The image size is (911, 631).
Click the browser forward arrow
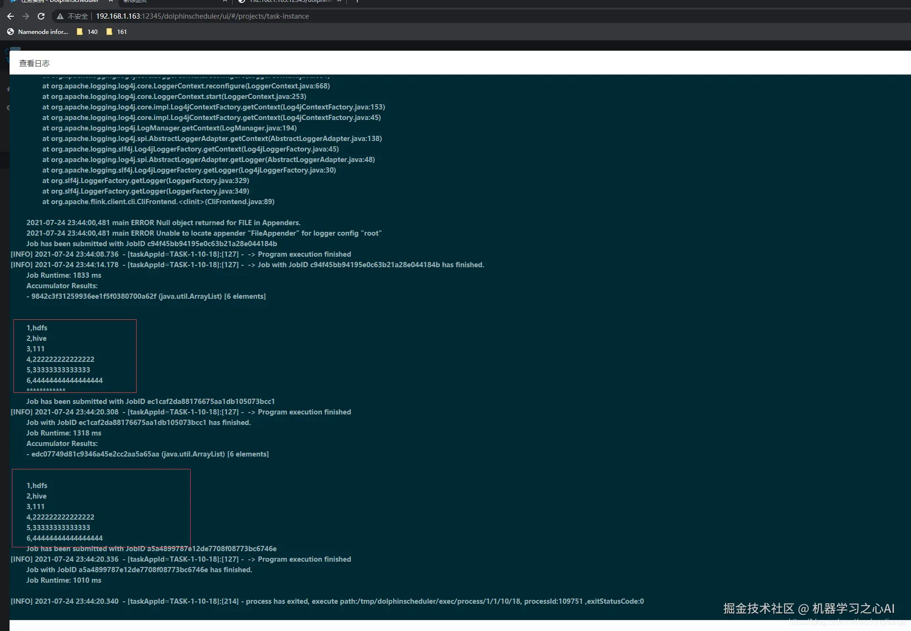pos(26,16)
